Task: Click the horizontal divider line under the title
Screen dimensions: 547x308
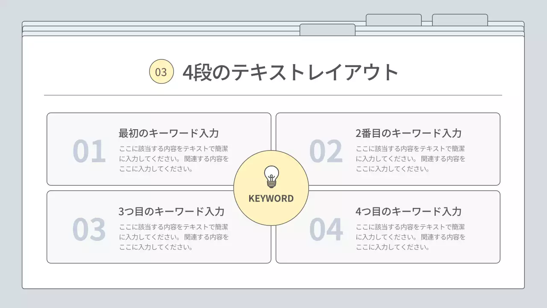Action: [x=273, y=93]
